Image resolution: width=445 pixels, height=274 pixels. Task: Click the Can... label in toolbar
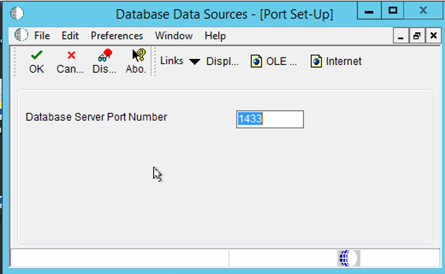coord(70,69)
